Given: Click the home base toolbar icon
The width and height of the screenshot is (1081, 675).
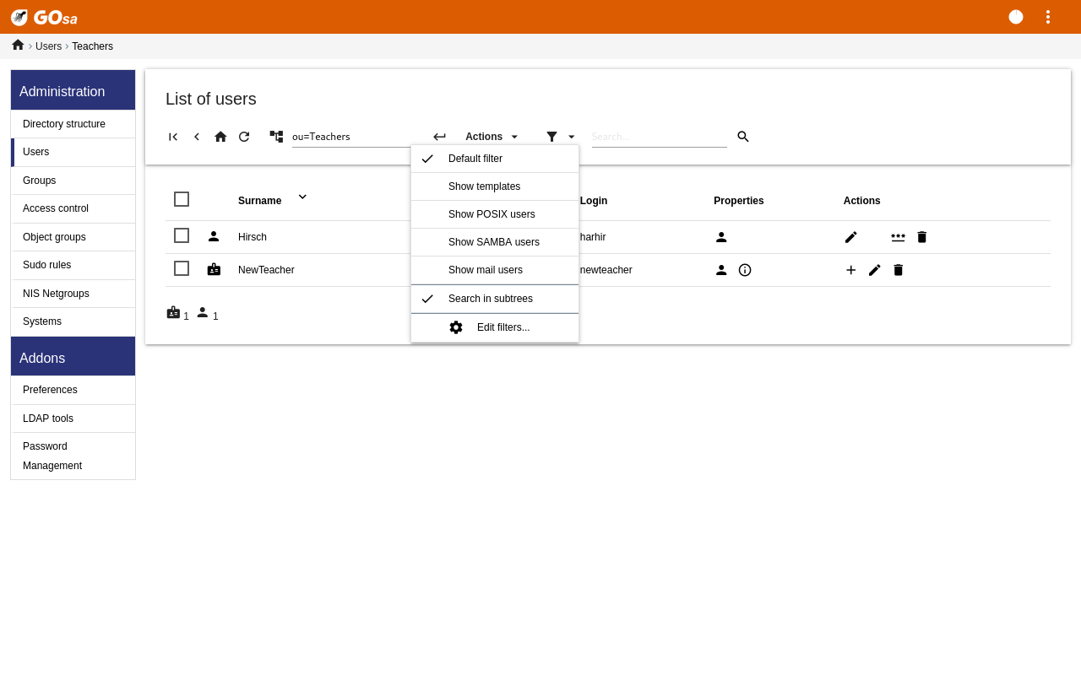Looking at the screenshot, I should click(220, 137).
